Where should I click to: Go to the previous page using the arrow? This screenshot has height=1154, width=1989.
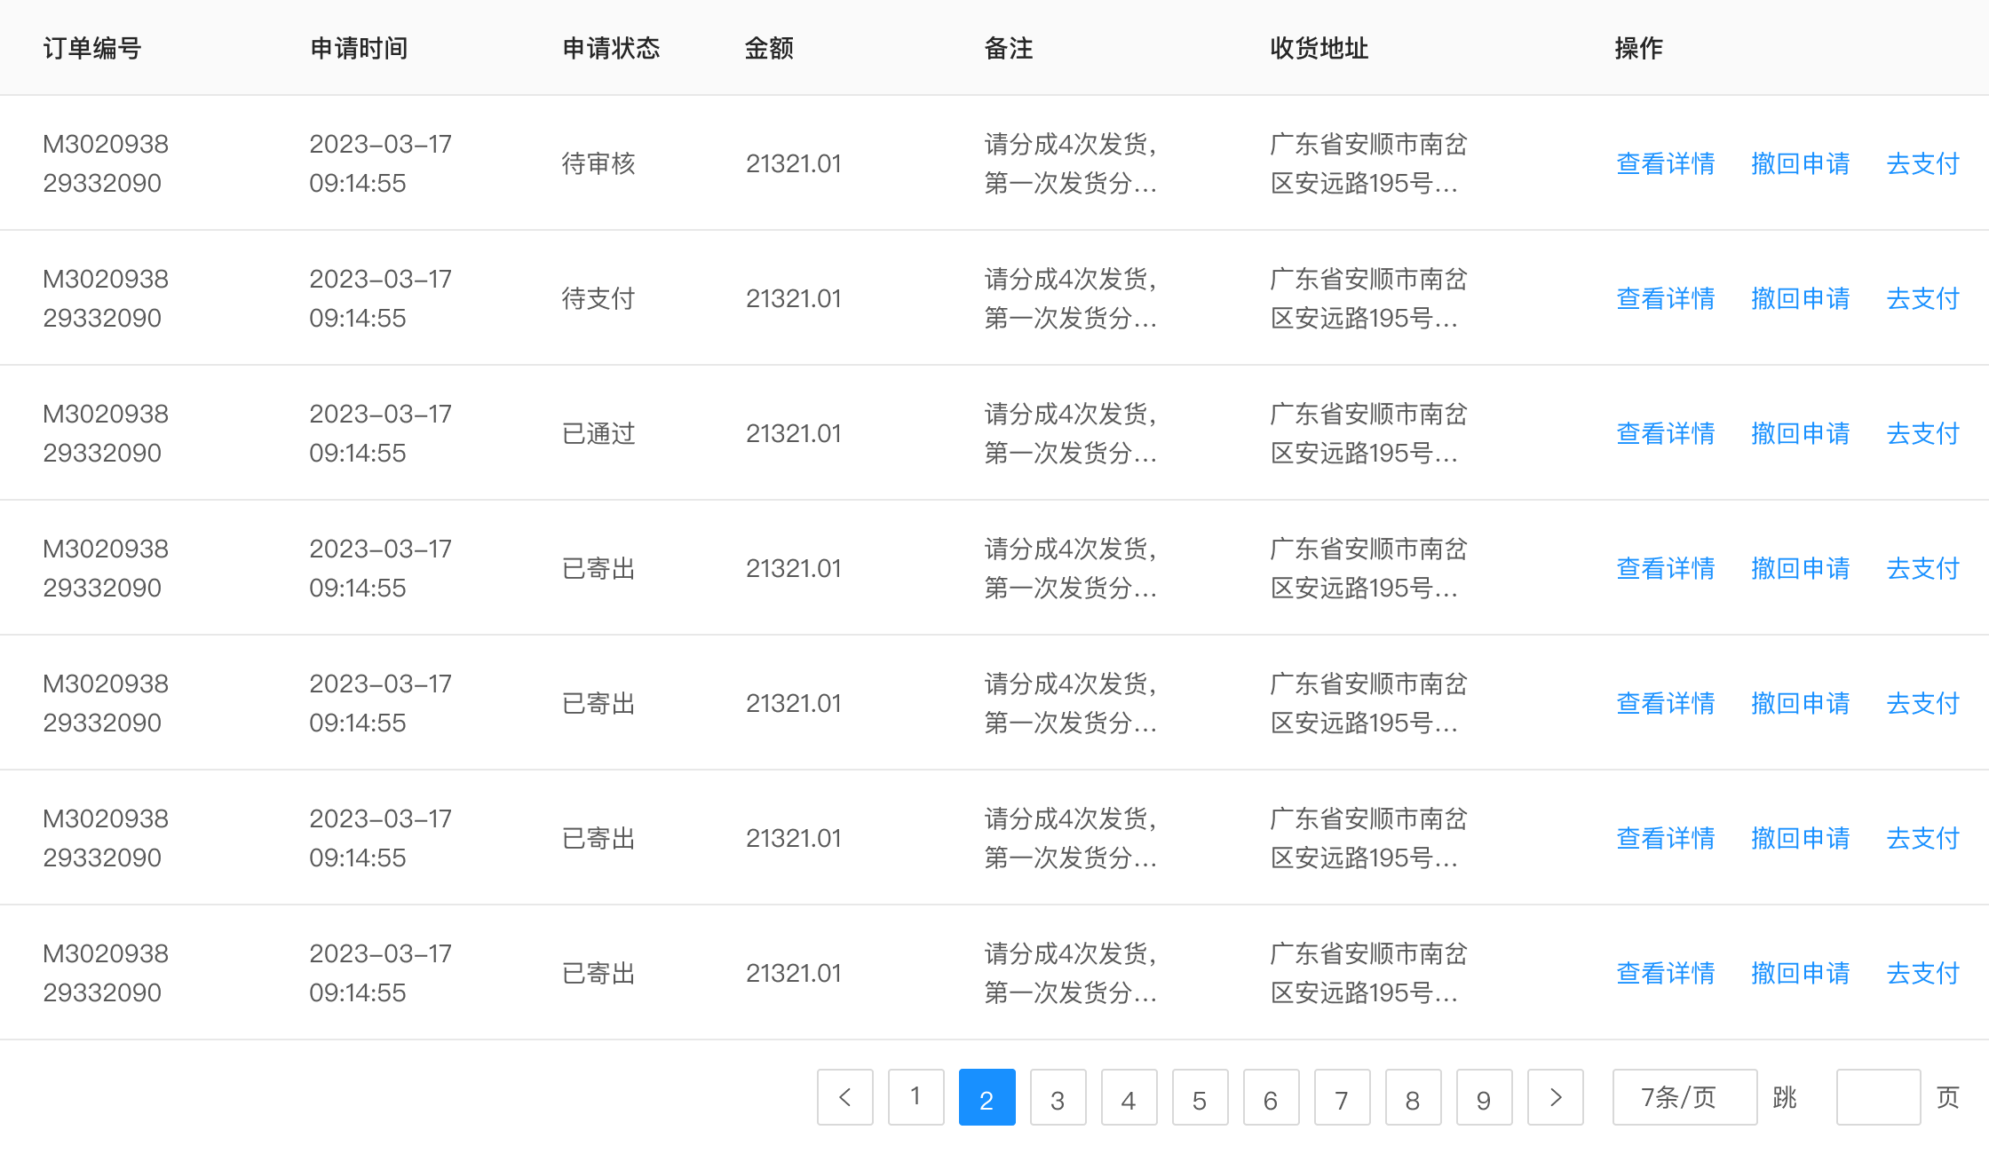(844, 1097)
